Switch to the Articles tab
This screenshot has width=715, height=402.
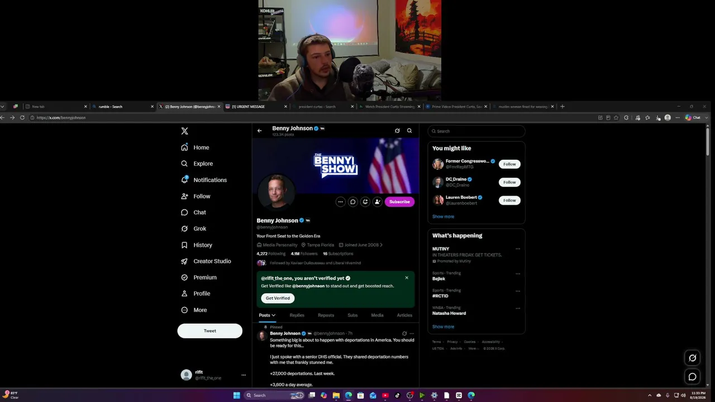click(x=404, y=315)
